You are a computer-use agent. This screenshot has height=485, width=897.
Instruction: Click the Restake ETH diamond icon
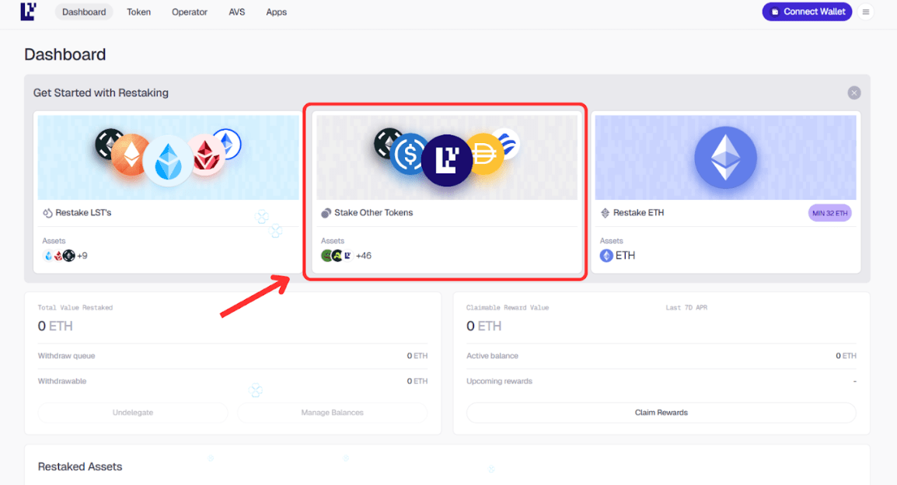coord(605,213)
